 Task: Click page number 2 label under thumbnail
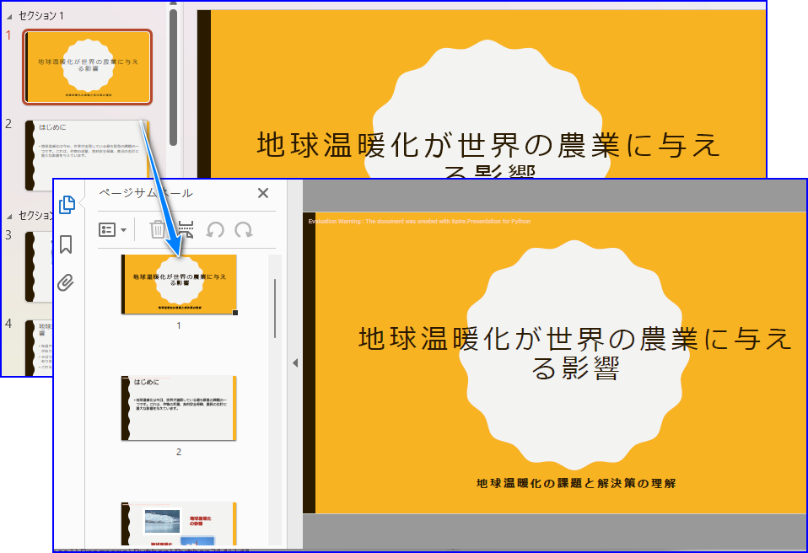click(x=179, y=452)
